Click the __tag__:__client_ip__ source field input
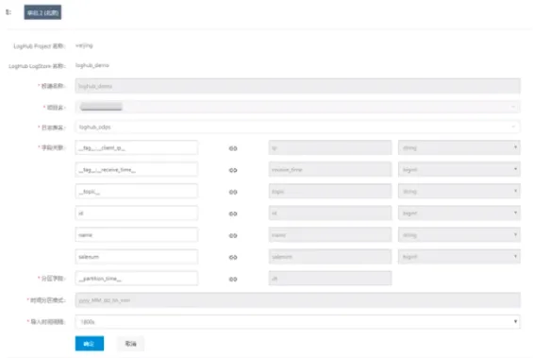The height and width of the screenshot is (358, 533). click(x=136, y=147)
